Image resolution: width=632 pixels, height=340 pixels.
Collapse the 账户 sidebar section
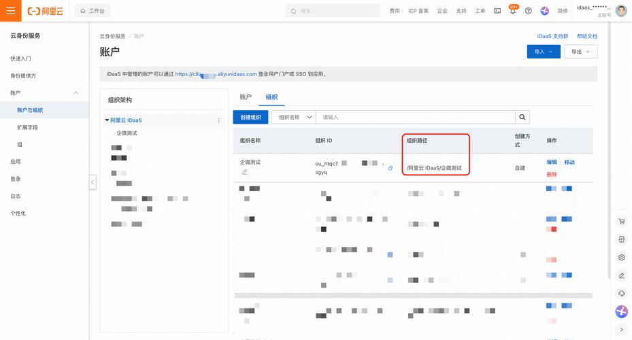point(76,92)
